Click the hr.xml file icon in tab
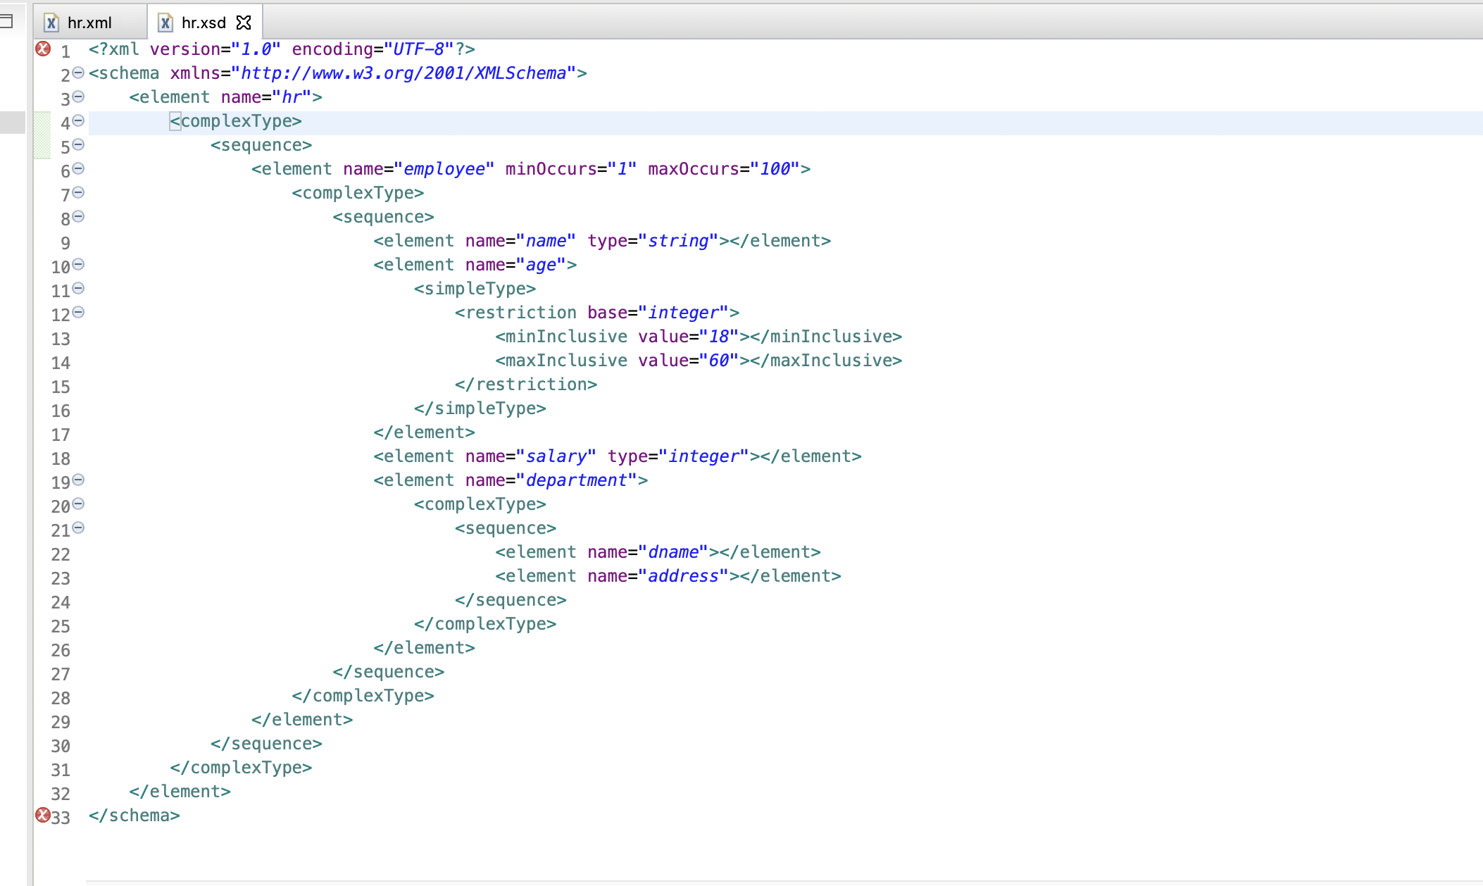This screenshot has width=1483, height=886. [x=51, y=23]
